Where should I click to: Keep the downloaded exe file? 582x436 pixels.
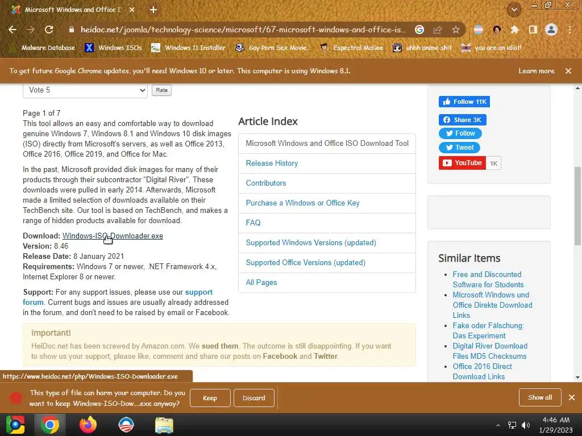(x=210, y=398)
